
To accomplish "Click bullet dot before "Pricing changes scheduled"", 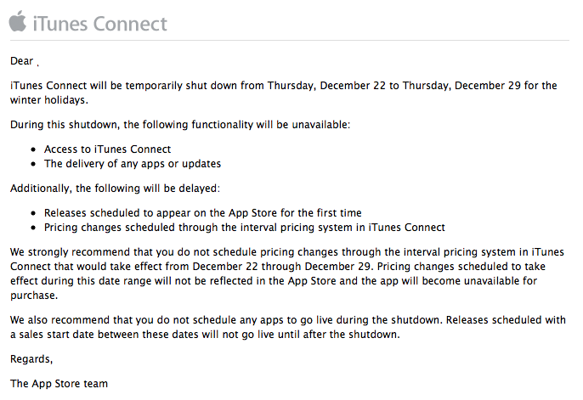I will pos(33,228).
